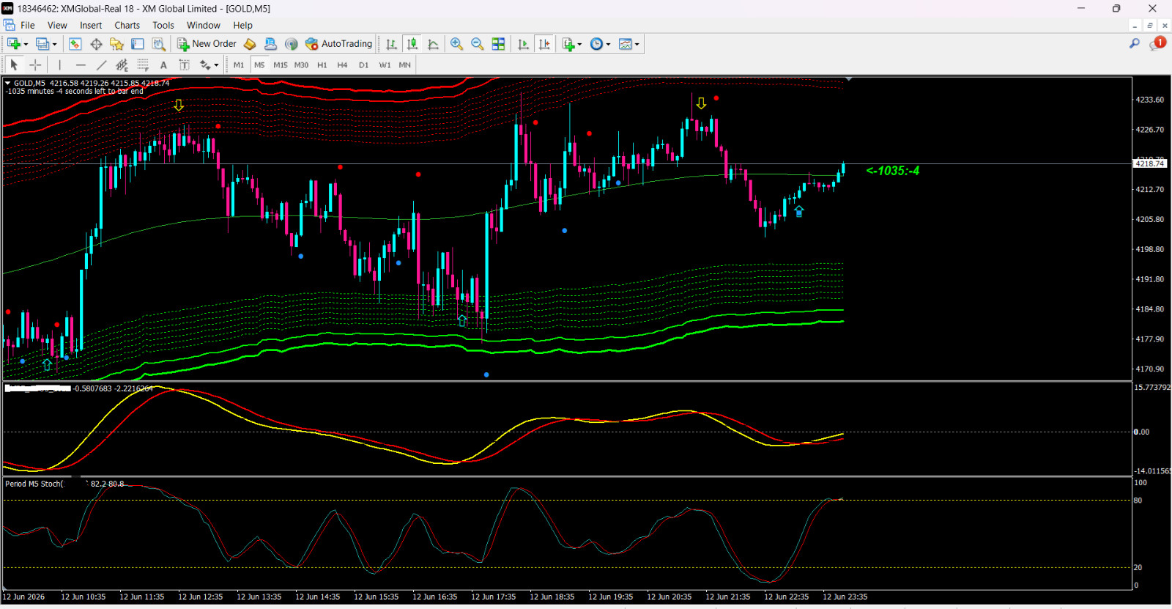Toggle Chart Shift option

pos(544,44)
